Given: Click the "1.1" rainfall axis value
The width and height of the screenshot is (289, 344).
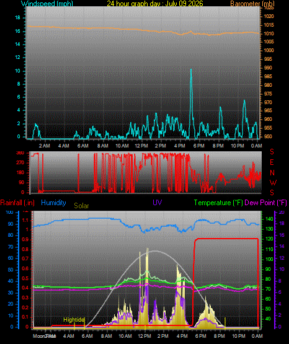Looking at the screenshot, I should (x=25, y=220).
